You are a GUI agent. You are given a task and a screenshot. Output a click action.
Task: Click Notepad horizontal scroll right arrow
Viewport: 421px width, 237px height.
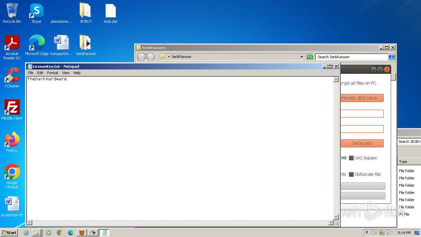(x=331, y=223)
